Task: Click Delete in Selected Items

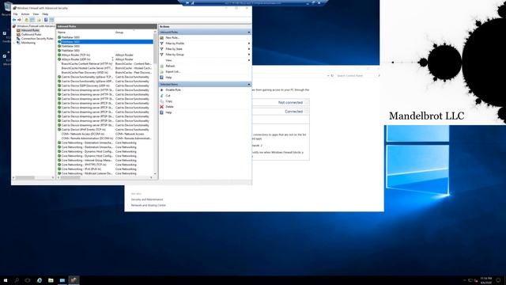Action: pos(169,107)
